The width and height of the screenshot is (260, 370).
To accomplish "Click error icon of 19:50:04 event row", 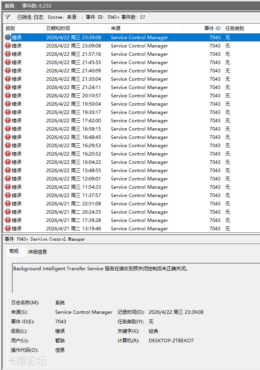I will 8,104.
